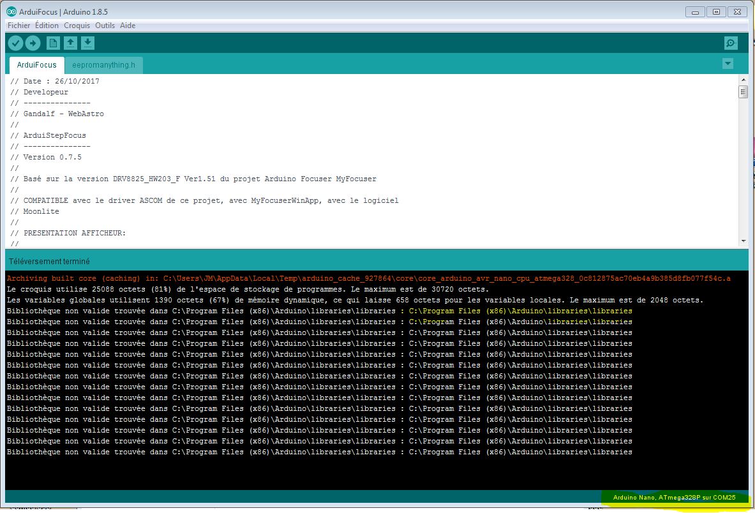
Task: Click the 'Le croquis utilise 25088 octets' line
Action: (x=248, y=289)
